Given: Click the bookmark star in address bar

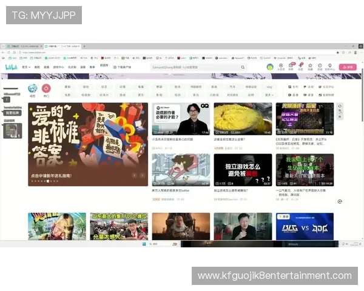Looking at the screenshot, I should coord(337,53).
